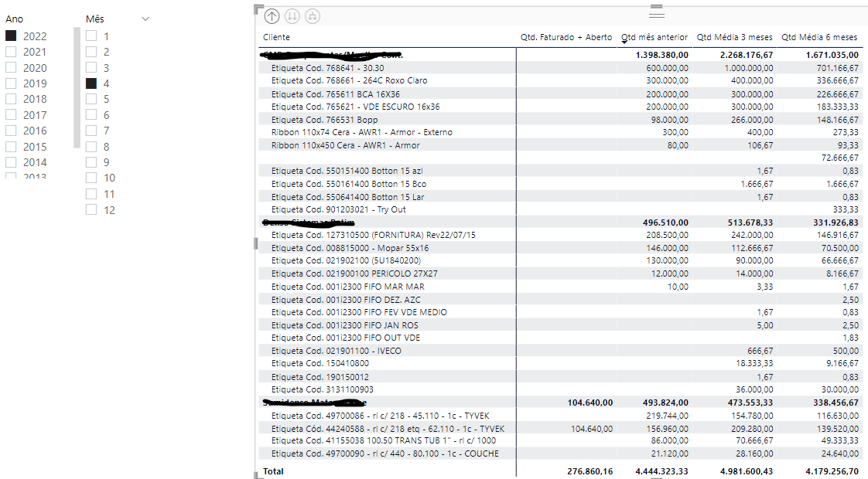Click the sort indicator on Qtd mês anterior
Viewport: 868px width, 479px height.
pyautogui.click(x=624, y=42)
